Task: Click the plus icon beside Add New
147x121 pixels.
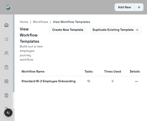Action: click(x=139, y=7)
